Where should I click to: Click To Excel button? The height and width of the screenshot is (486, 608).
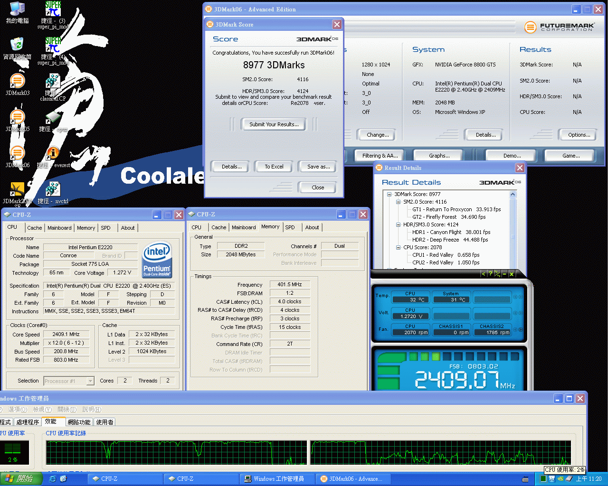coord(274,167)
